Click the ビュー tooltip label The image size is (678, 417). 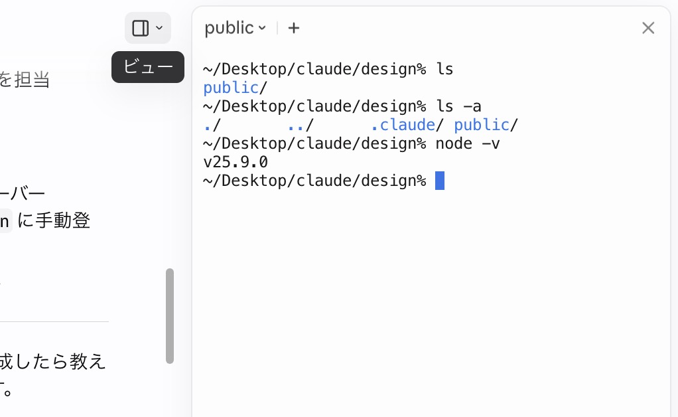(x=148, y=67)
